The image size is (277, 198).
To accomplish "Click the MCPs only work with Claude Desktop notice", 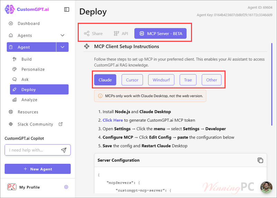I will (x=150, y=96).
